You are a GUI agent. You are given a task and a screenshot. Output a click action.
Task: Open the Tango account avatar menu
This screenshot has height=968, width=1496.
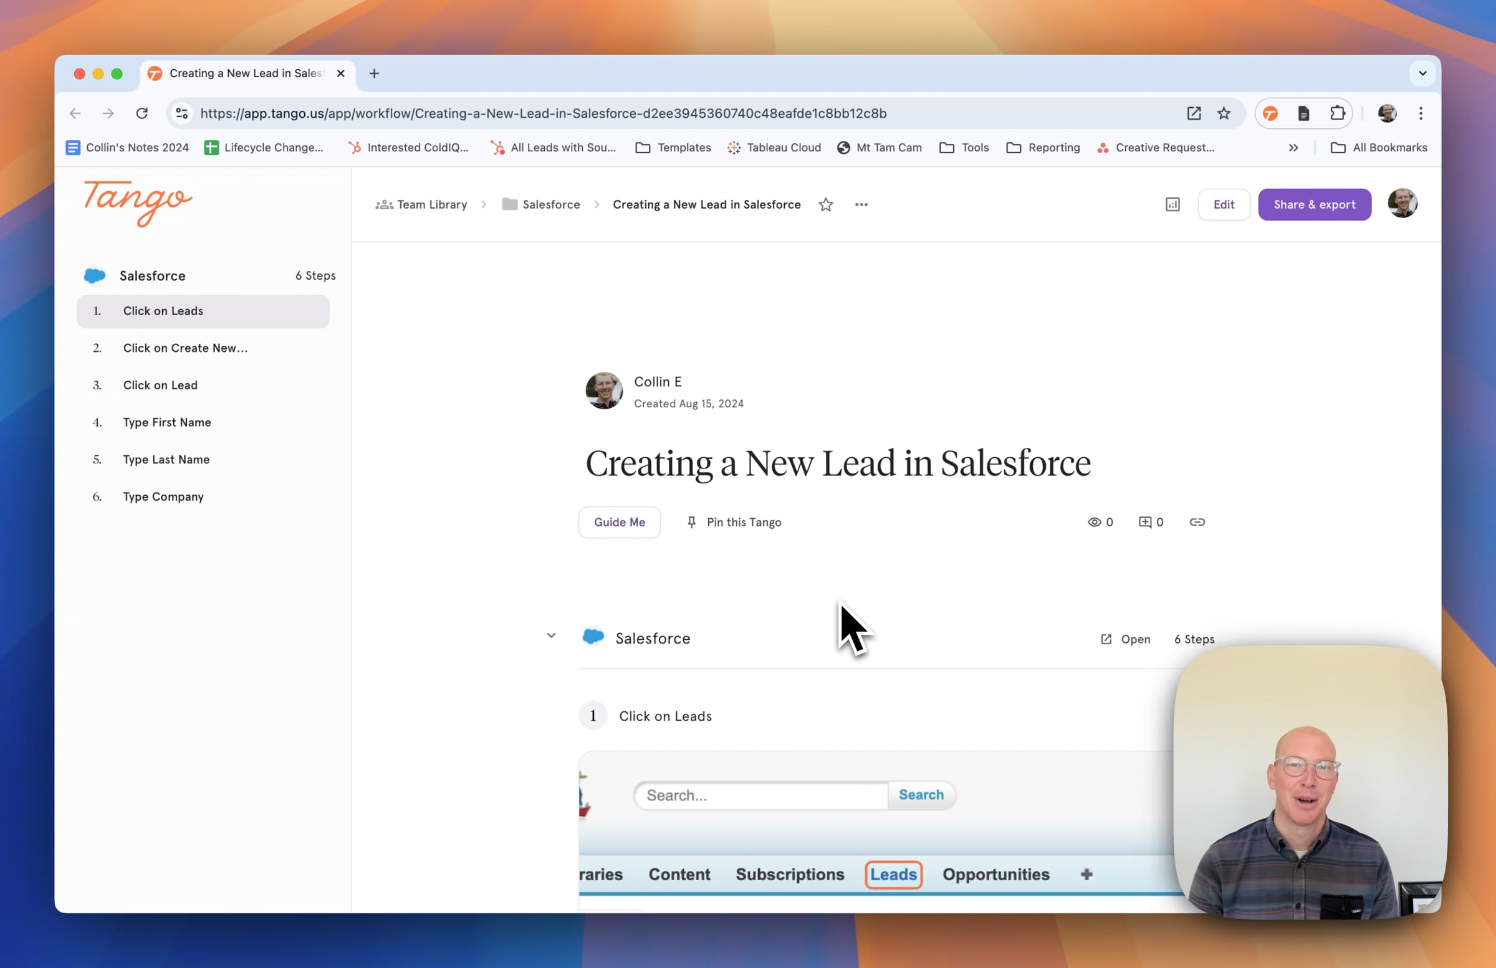click(x=1402, y=204)
